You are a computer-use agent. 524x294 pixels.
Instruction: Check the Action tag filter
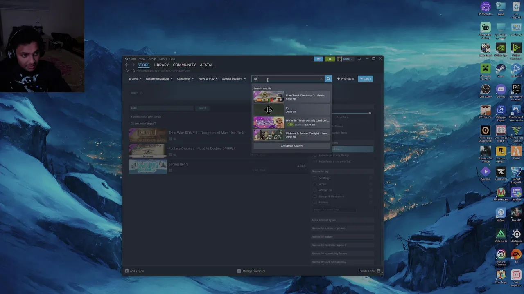click(x=315, y=184)
